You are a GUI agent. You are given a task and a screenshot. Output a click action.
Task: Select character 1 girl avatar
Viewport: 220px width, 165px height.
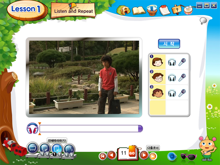pos(157,62)
